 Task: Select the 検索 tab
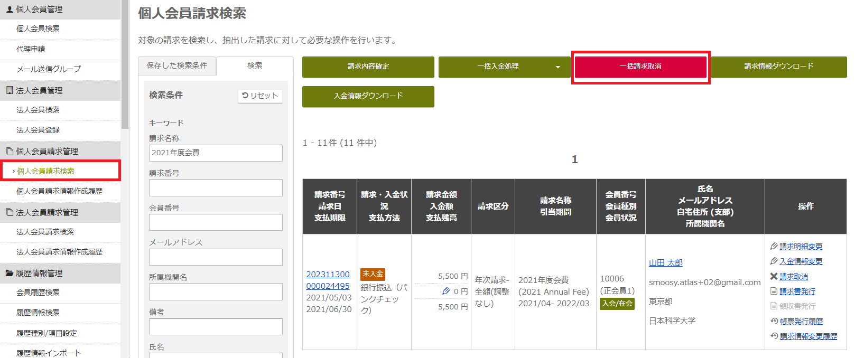(x=255, y=65)
